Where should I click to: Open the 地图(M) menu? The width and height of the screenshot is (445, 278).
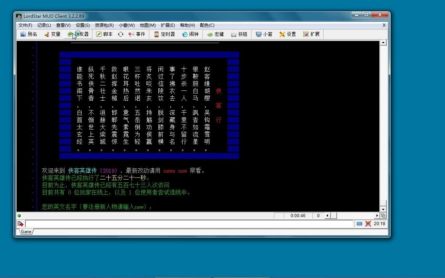(148, 25)
